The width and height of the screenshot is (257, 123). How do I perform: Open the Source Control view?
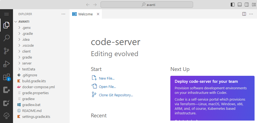click(x=6, y=51)
